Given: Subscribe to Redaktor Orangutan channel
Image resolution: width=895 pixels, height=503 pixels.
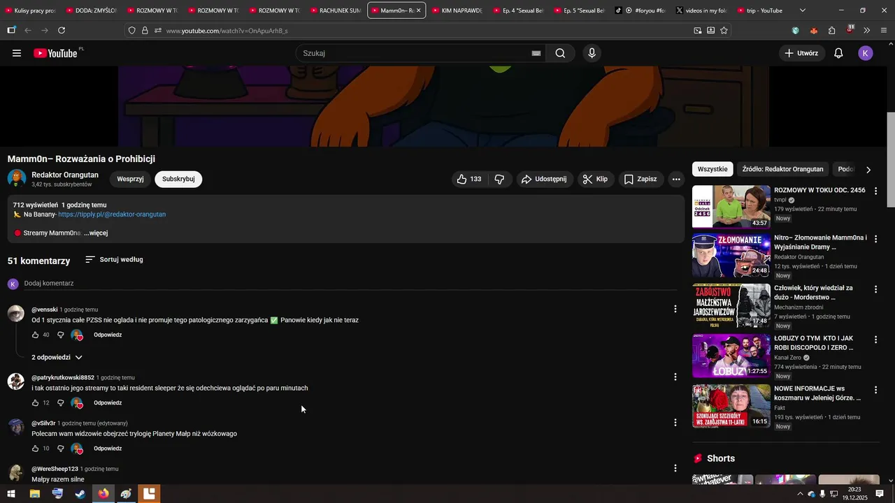Looking at the screenshot, I should click(178, 179).
